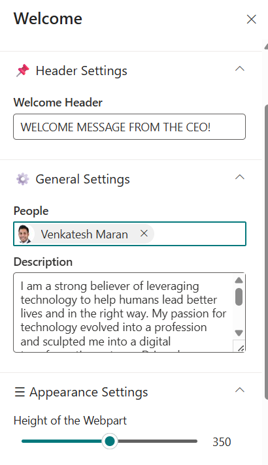Collapse Header Settings using its chevron
The image size is (268, 465).
point(240,69)
